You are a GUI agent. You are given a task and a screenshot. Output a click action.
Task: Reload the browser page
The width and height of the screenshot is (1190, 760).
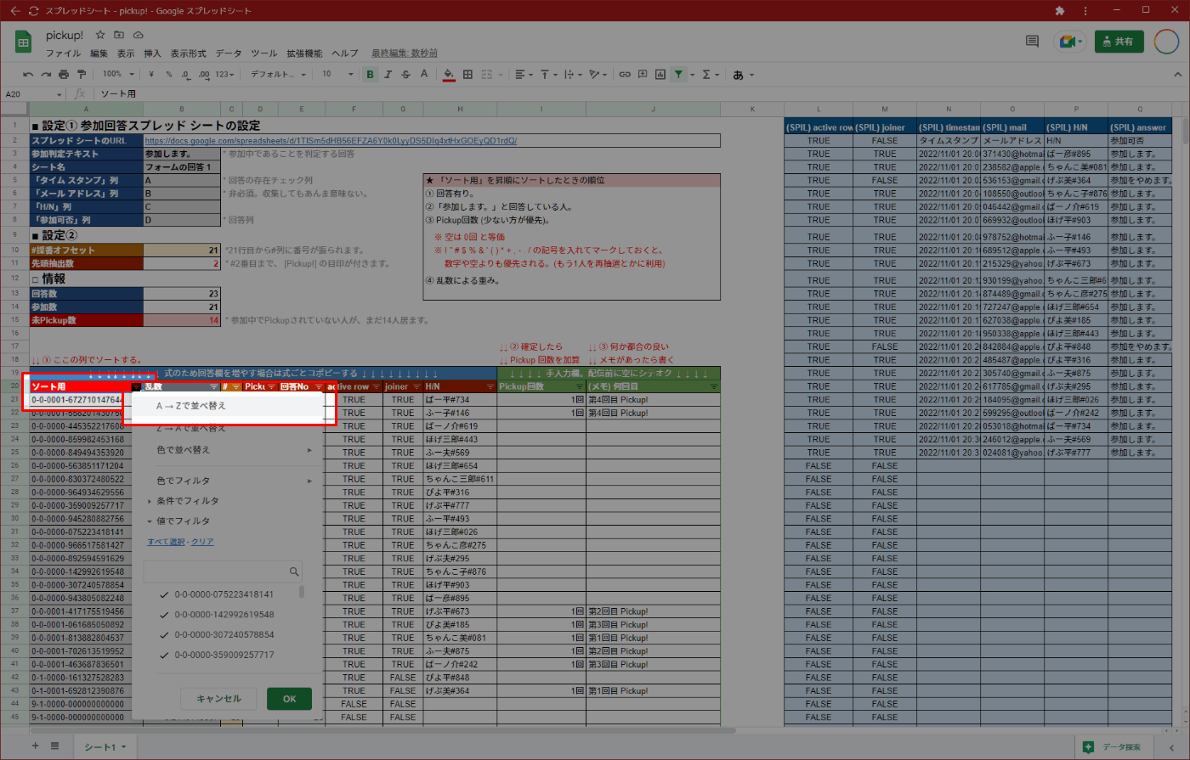pyautogui.click(x=33, y=11)
